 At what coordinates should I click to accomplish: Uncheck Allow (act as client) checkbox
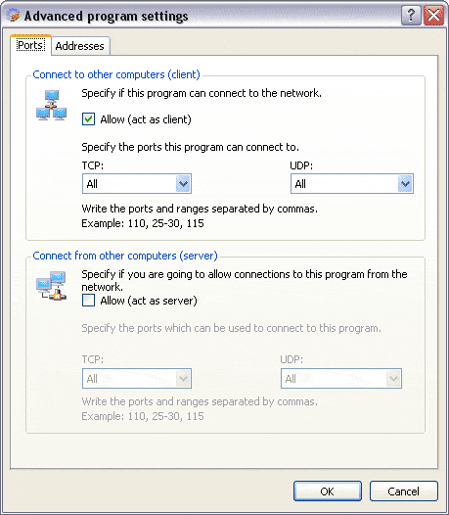click(x=88, y=119)
